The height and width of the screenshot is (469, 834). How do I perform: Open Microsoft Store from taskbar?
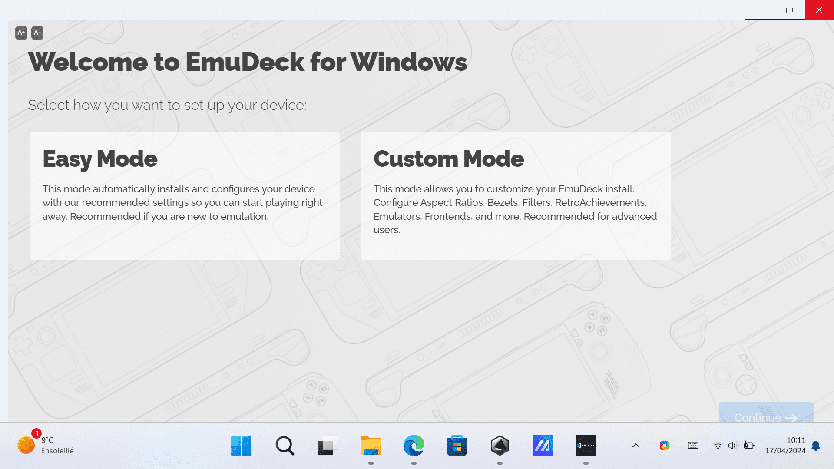click(x=457, y=446)
